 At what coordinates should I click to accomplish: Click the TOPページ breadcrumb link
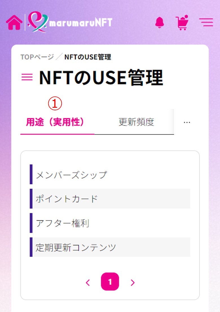pos(37,57)
